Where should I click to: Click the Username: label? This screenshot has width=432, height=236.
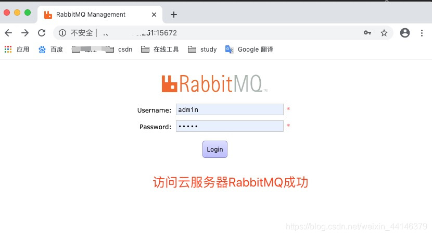tap(154, 110)
